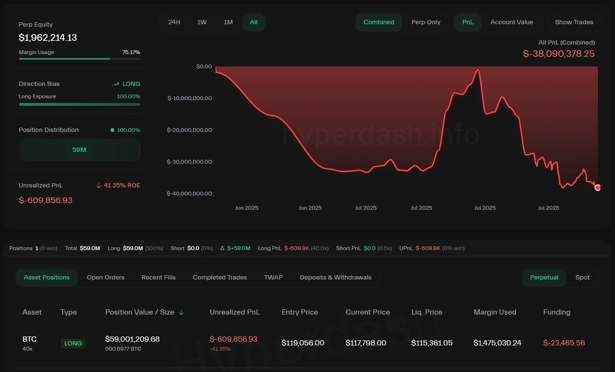Click the Show Trades button
The width and height of the screenshot is (615, 372).
tap(574, 22)
